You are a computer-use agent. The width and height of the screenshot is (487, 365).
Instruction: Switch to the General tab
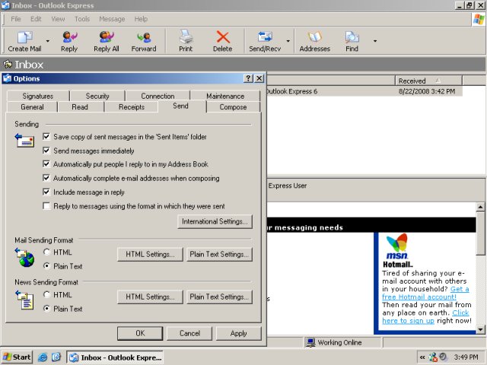(x=32, y=106)
